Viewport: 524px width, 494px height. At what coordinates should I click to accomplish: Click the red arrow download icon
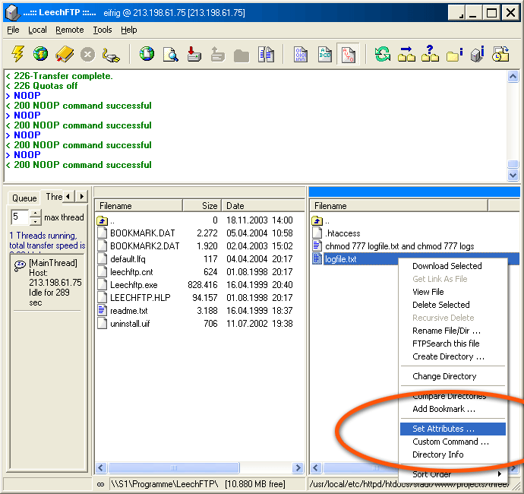click(x=194, y=54)
